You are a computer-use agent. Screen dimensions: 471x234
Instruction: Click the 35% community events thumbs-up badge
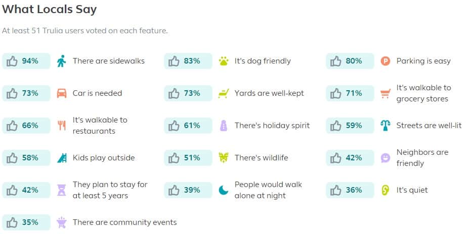(26, 222)
